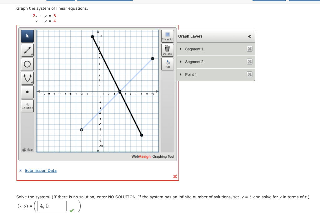This screenshot has width=320, height=216.
Task: Remove Point 1 using its X button
Action: pos(250,75)
